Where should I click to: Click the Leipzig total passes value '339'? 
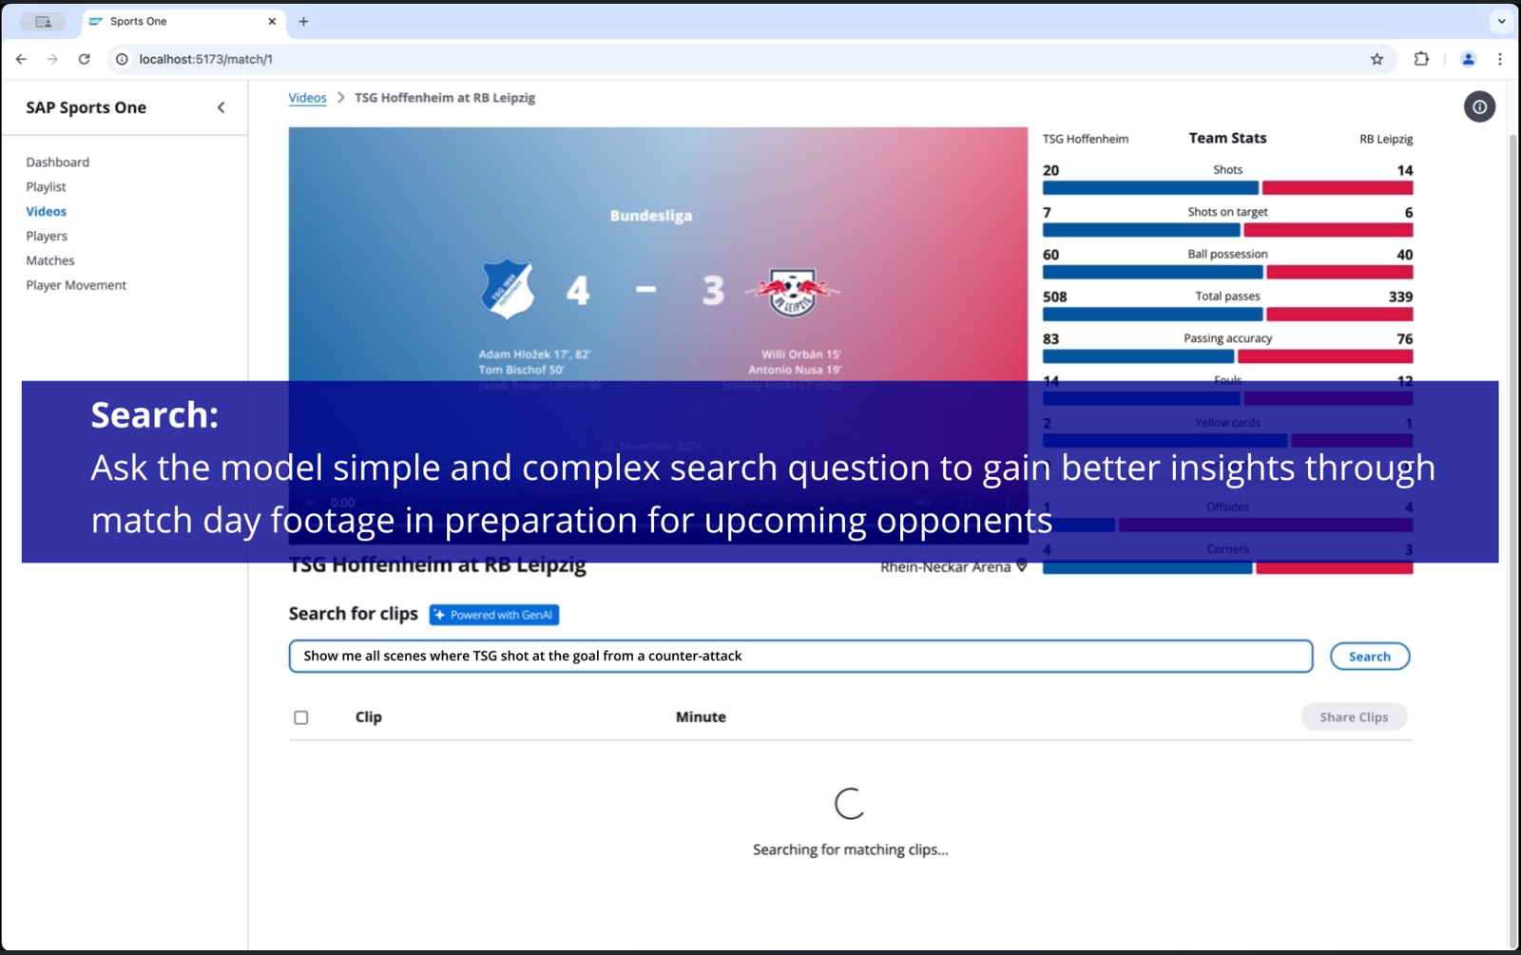[x=1400, y=296]
